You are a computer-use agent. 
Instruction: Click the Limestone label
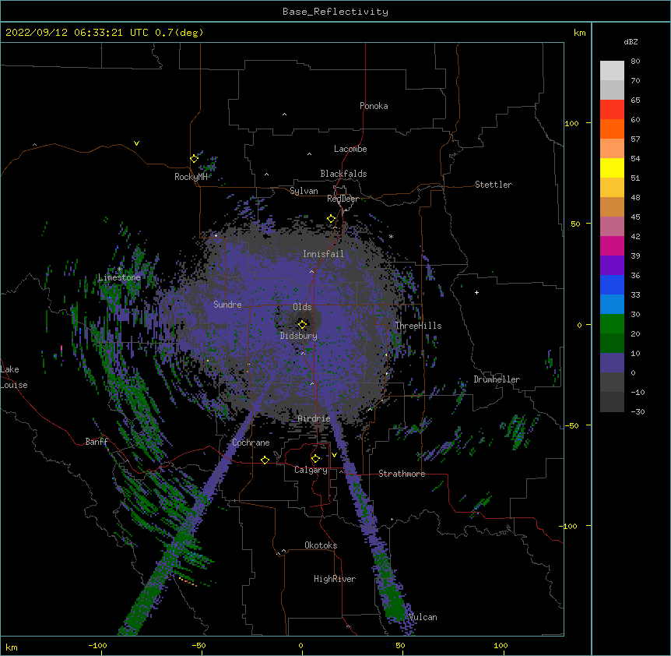point(119,277)
